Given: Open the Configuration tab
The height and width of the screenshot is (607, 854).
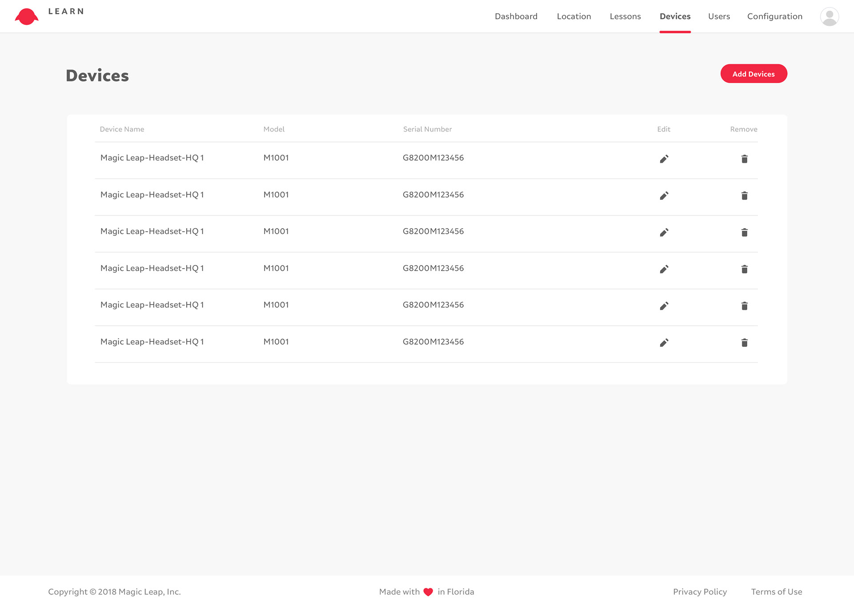Looking at the screenshot, I should (x=774, y=16).
